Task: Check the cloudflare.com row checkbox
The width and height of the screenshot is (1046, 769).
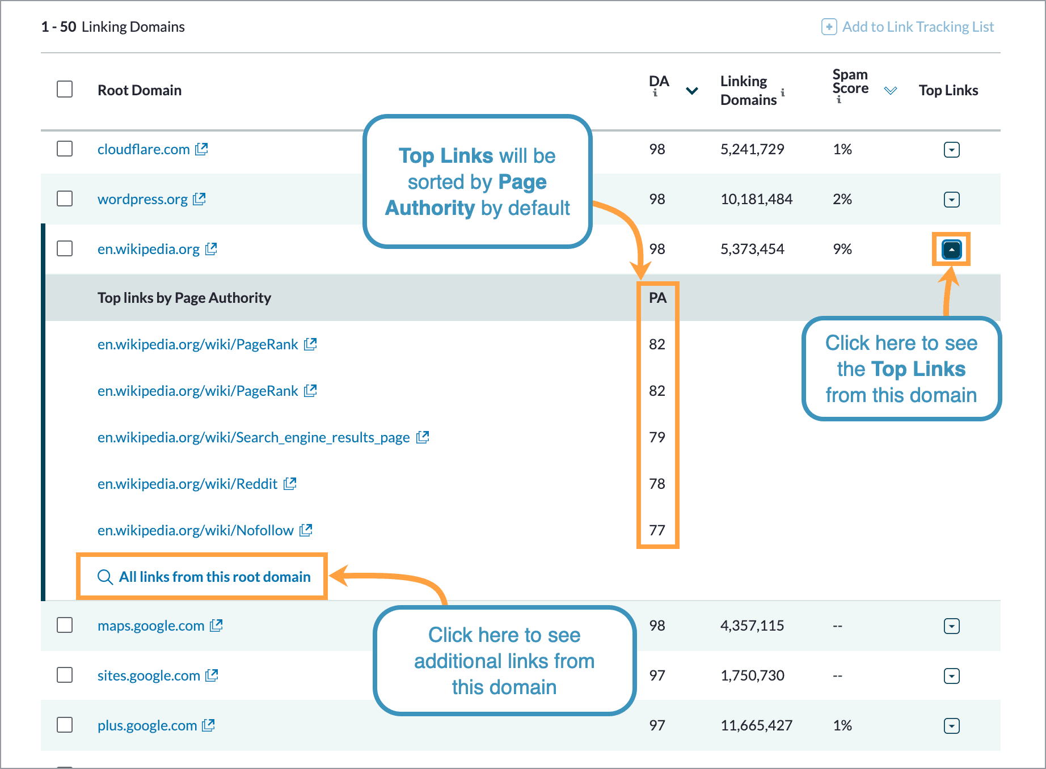Action: point(65,149)
